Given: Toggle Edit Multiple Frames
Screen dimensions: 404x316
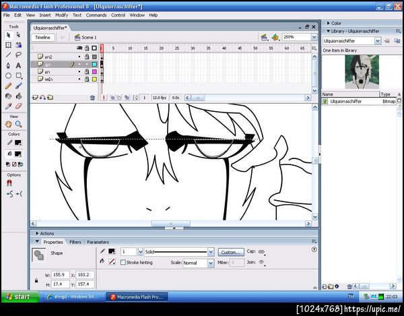Looking at the screenshot, I should [127, 98].
